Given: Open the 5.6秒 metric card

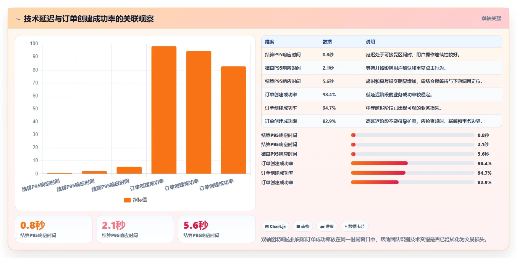Looking at the screenshot, I should pyautogui.click(x=217, y=229).
